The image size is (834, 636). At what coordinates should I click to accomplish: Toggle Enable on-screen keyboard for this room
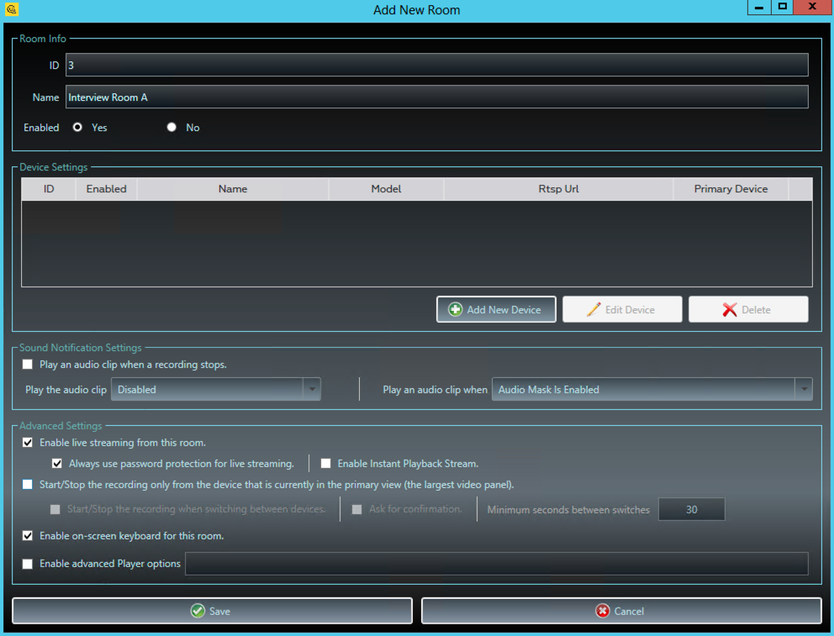click(28, 535)
